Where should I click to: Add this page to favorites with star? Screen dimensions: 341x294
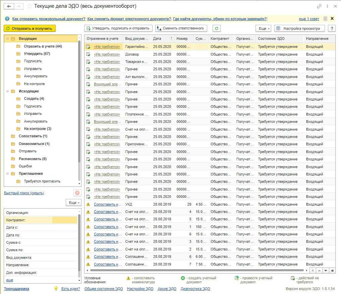point(30,6)
